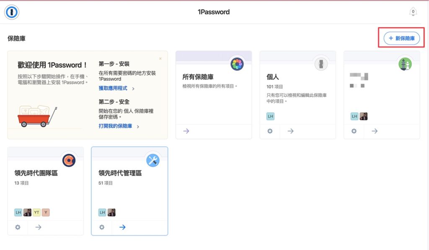Click the YT member badge
The width and height of the screenshot is (429, 250).
click(37, 213)
